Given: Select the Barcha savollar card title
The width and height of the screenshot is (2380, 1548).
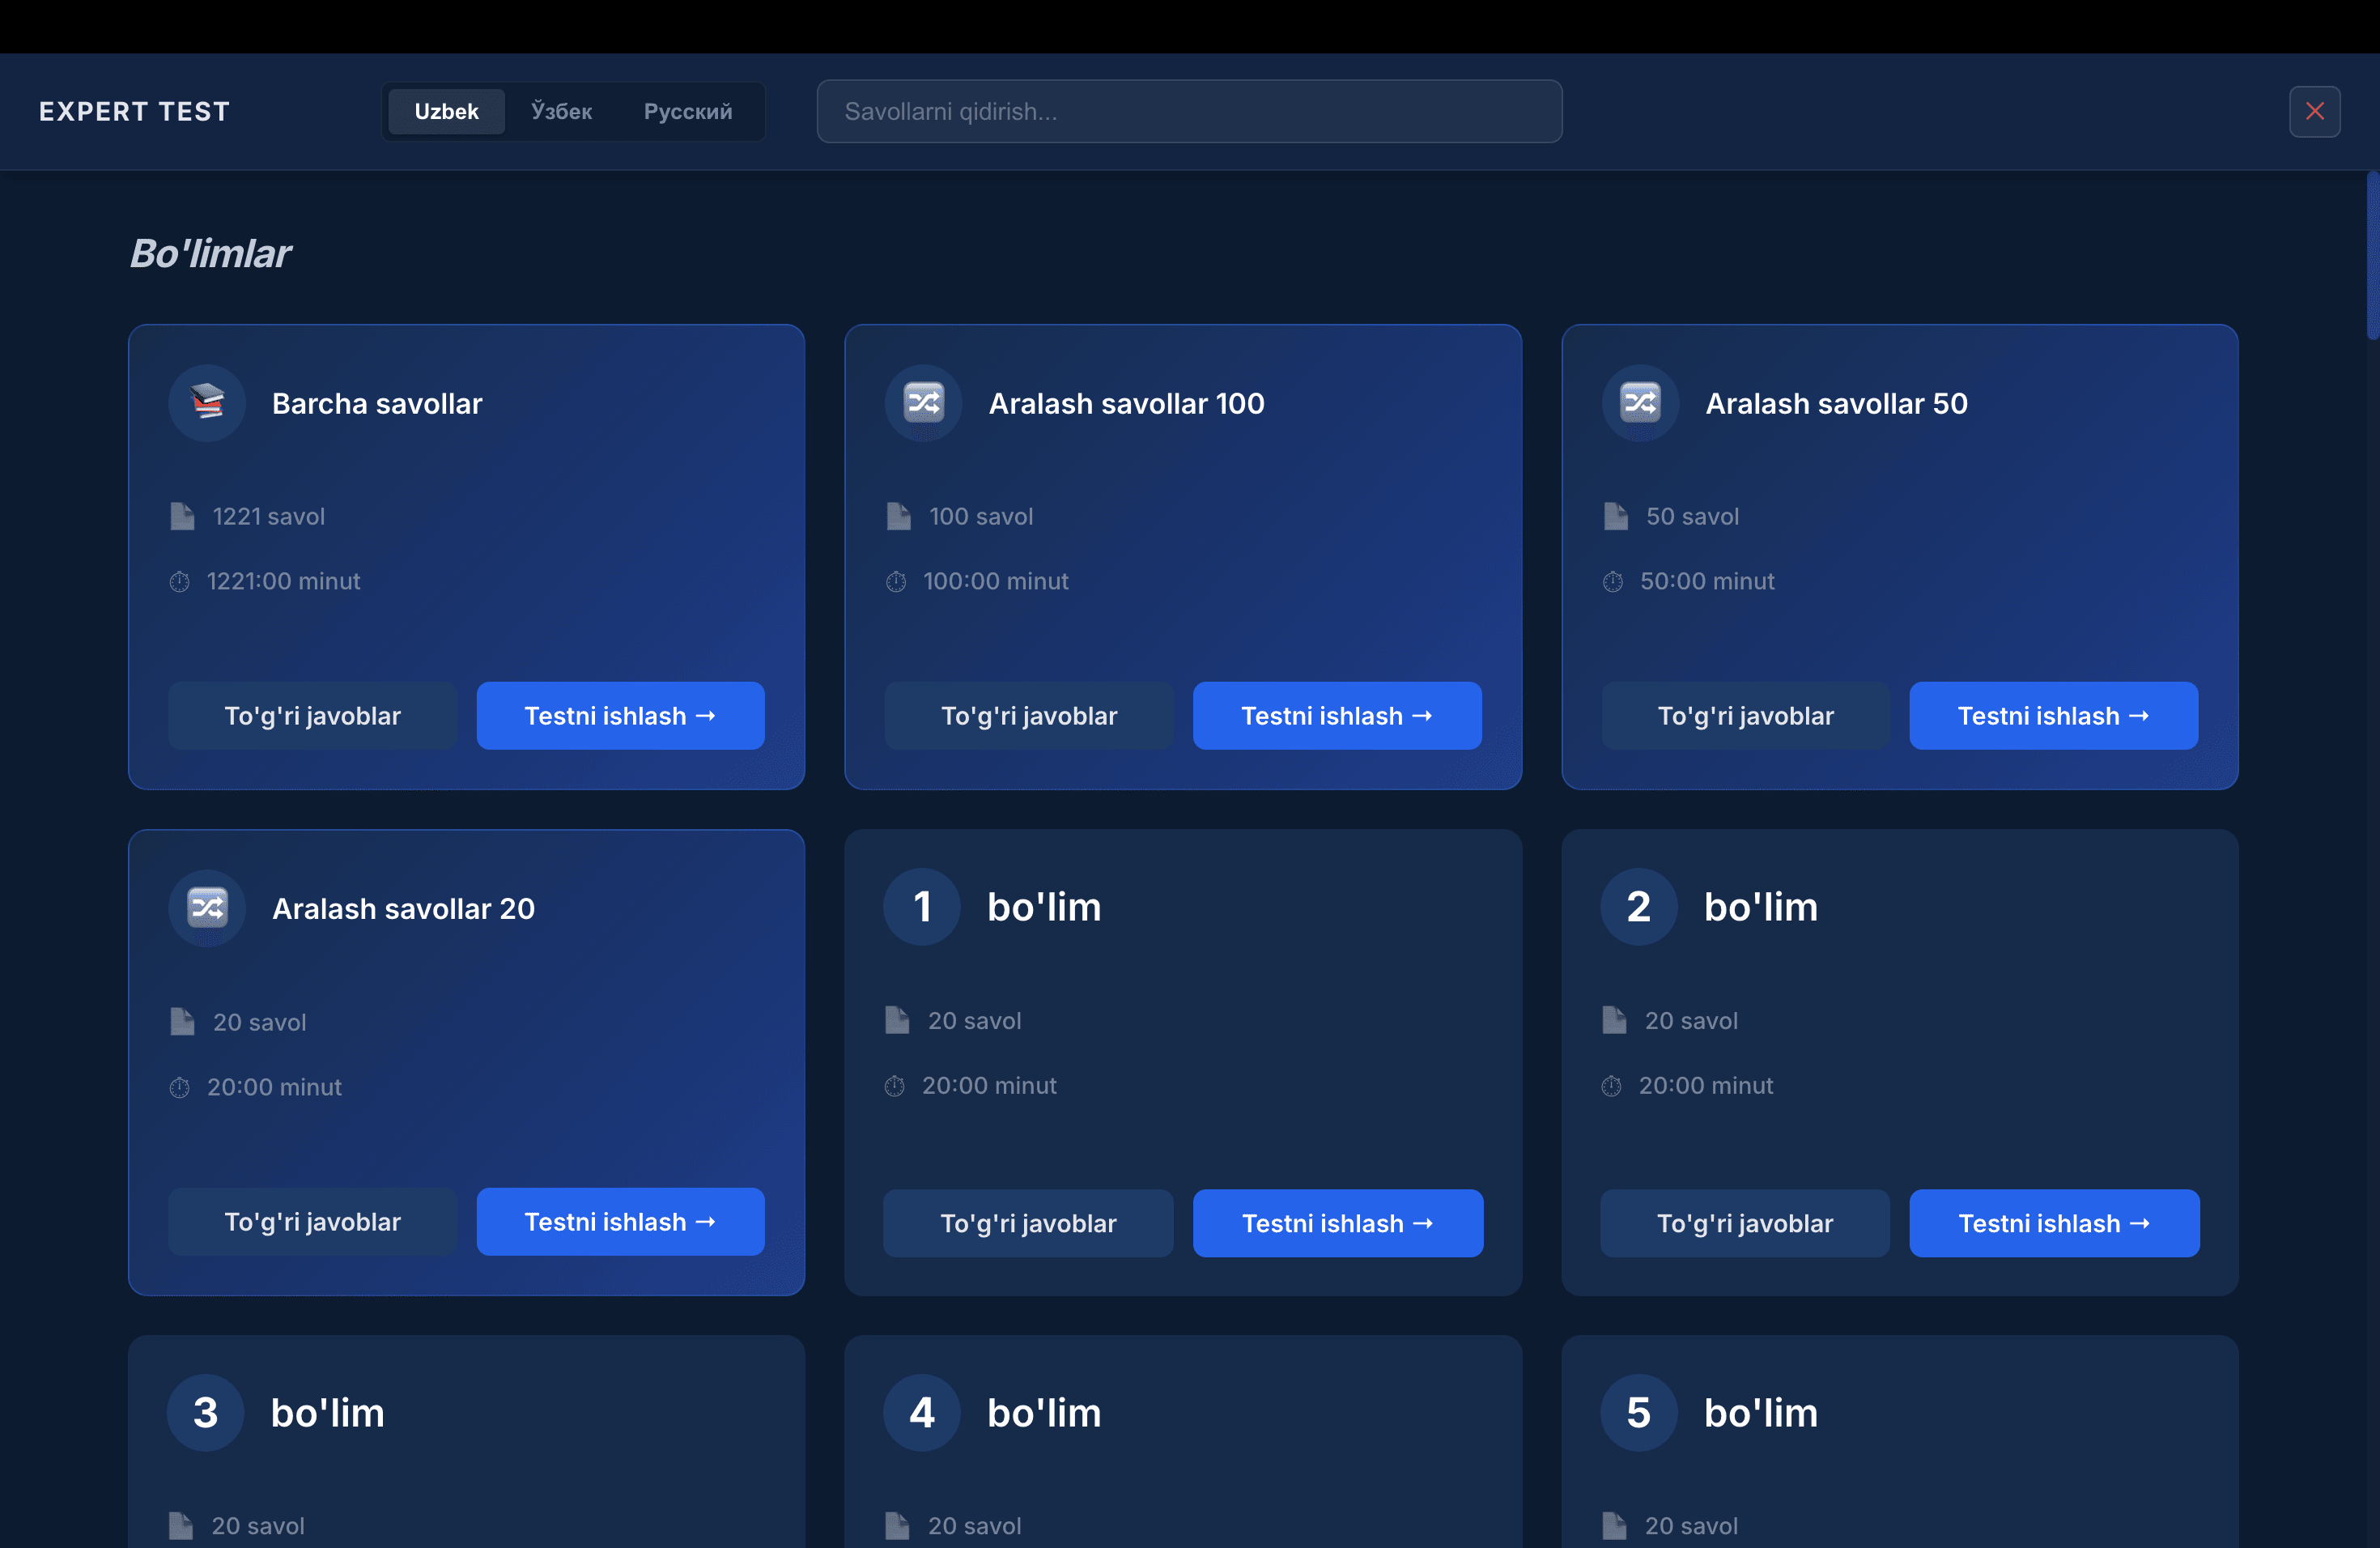Looking at the screenshot, I should (377, 403).
